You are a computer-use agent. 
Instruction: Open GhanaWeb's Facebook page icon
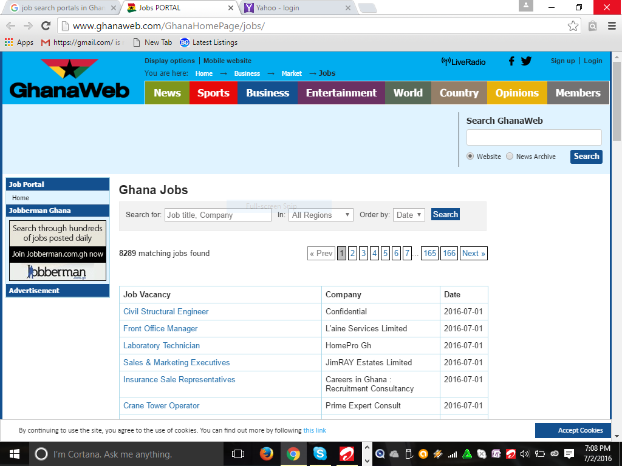click(x=511, y=61)
